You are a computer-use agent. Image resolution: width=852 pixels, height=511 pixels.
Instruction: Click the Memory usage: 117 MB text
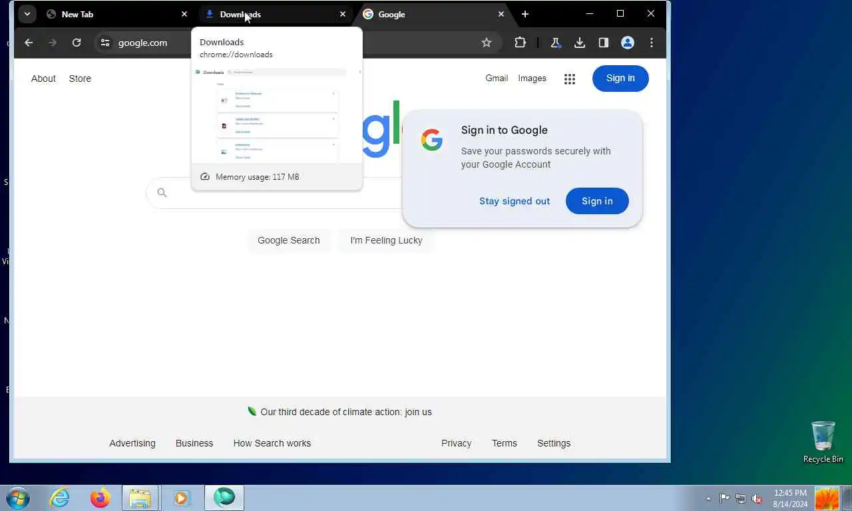[257, 177]
